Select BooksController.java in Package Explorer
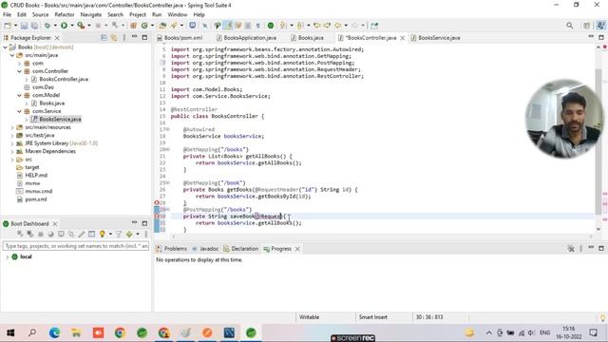This screenshot has width=608, height=342. pos(64,79)
